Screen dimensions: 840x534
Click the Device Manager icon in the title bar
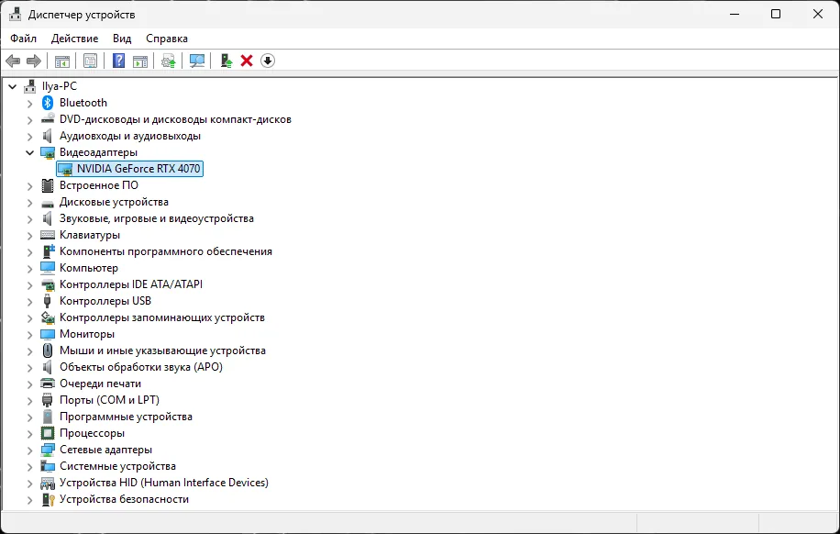coord(15,15)
